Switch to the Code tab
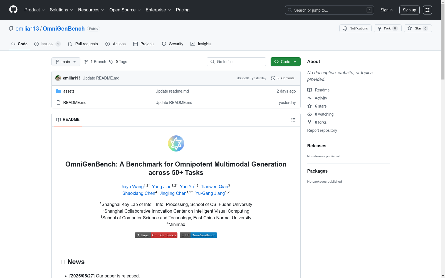This screenshot has height=278, width=445. pyautogui.click(x=19, y=44)
